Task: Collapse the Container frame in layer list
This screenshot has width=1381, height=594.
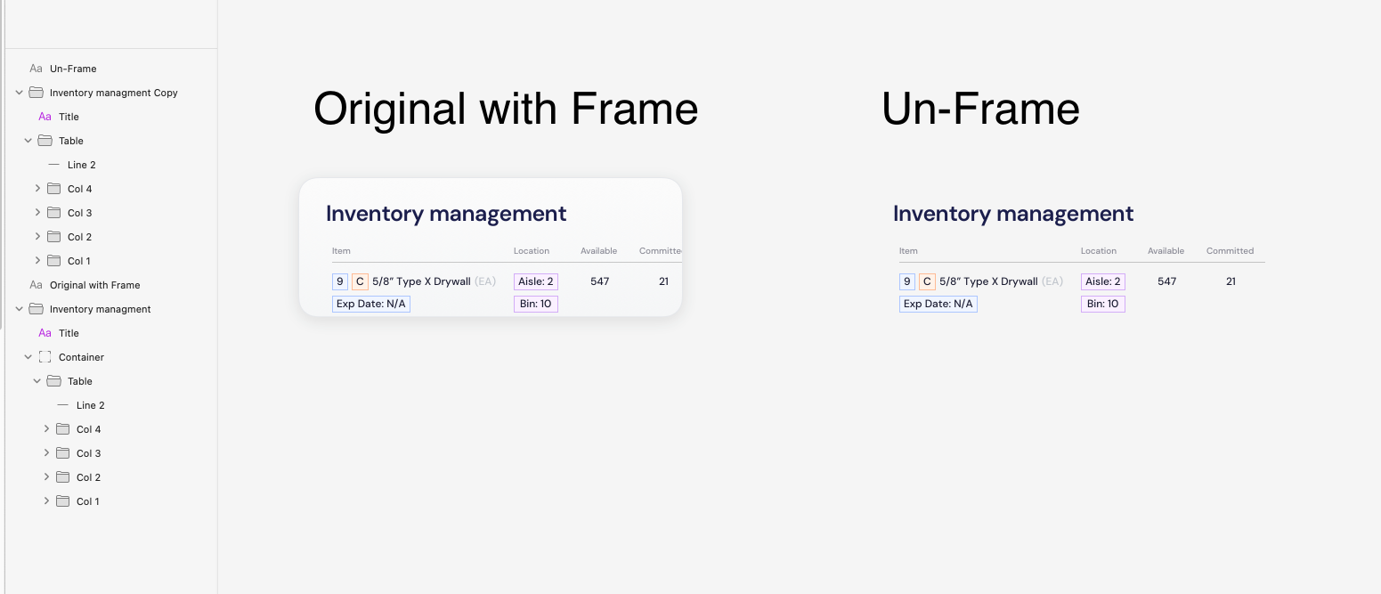Action: coord(28,357)
